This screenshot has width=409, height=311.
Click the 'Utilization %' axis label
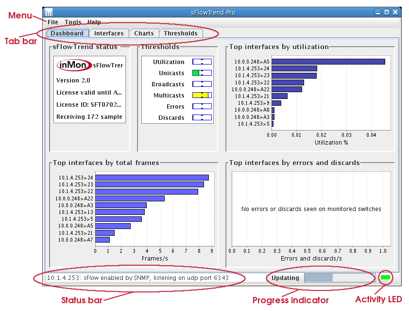pos(331,143)
